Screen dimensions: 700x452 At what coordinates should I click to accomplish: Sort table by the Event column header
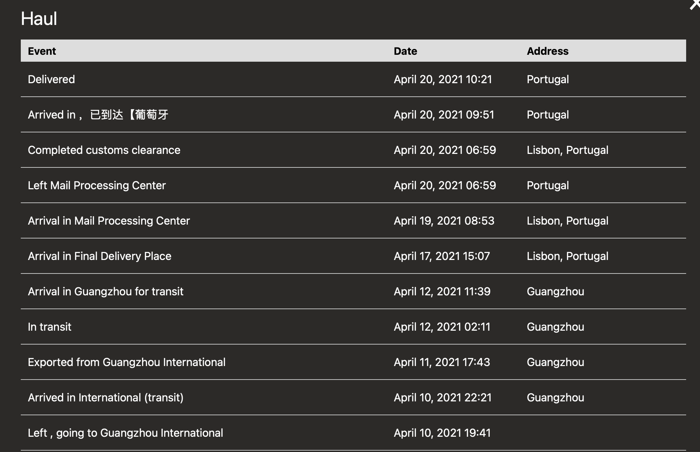pyautogui.click(x=42, y=51)
